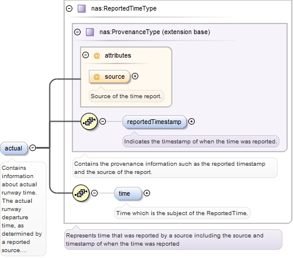
Task: Select the actual element node
Action: pyautogui.click(x=14, y=148)
